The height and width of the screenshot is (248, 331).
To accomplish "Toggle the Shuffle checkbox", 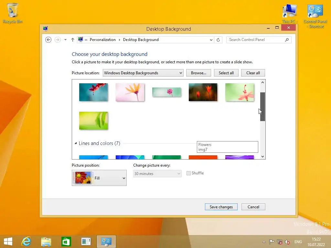I will pyautogui.click(x=188, y=173).
